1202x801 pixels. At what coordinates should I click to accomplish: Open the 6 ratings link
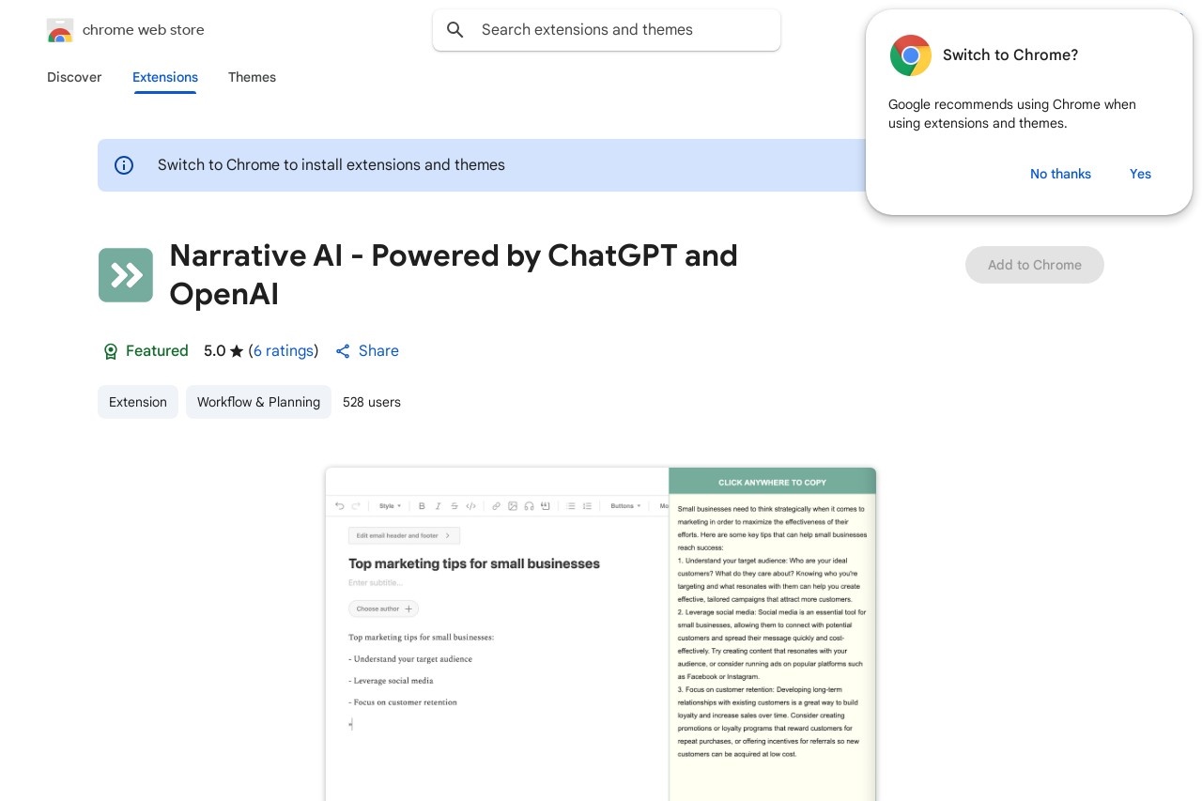pos(284,351)
